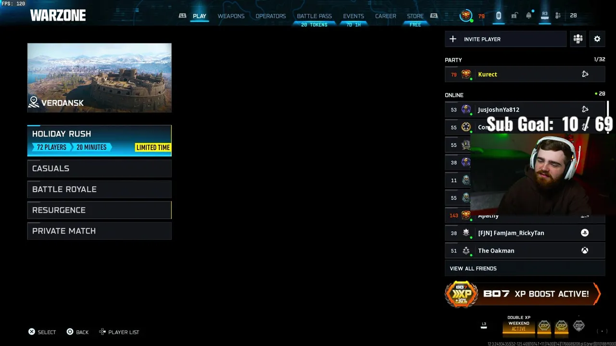Viewport: 616px width, 346px height.
Task: Select the grey 2XP token icon
Action: [579, 326]
